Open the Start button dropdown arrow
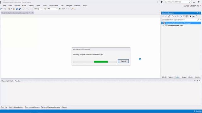202x113 pixels. (x=66, y=9)
